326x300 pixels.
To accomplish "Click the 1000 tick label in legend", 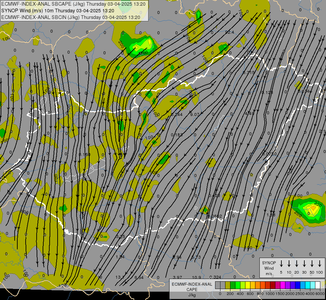I will [x=270, y=294].
